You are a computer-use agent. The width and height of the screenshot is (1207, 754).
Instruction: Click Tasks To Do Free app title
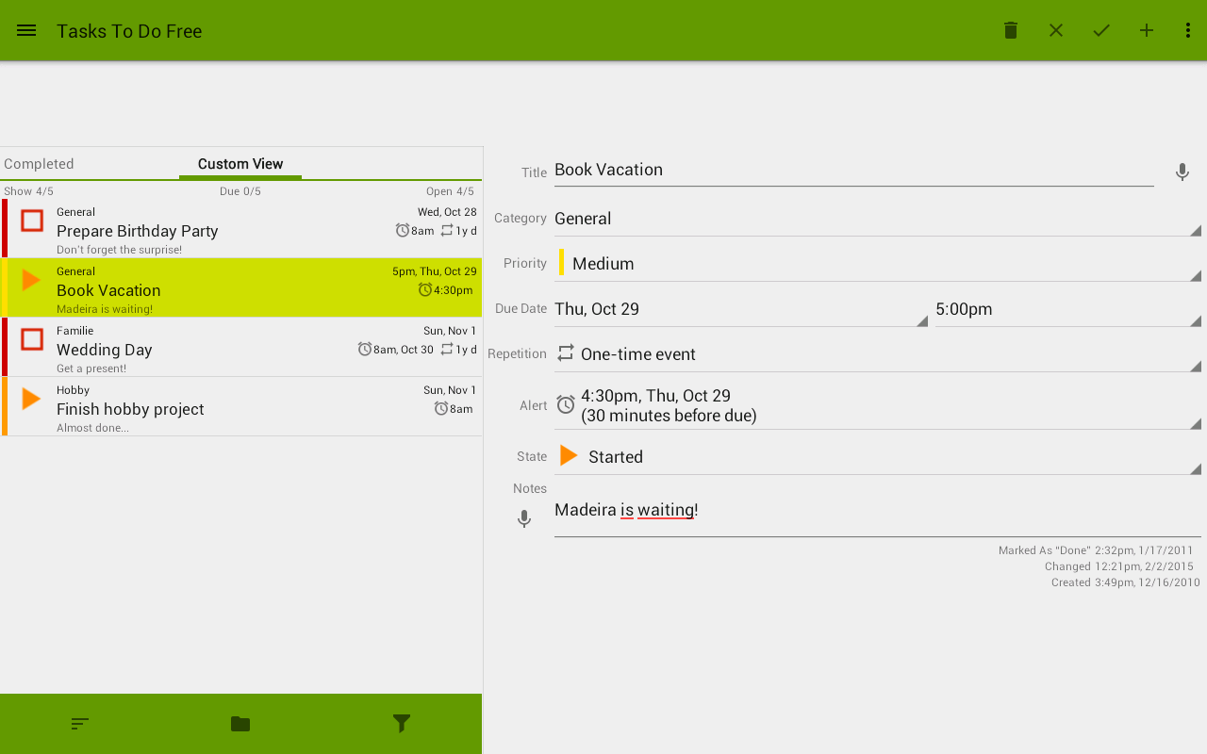pos(129,31)
